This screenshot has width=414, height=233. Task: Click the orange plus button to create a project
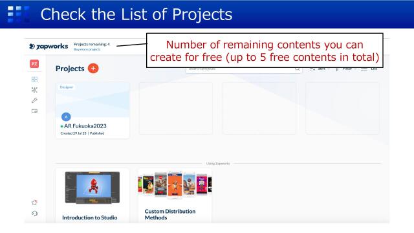coord(93,69)
